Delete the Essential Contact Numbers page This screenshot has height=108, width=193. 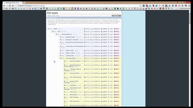[117, 42]
